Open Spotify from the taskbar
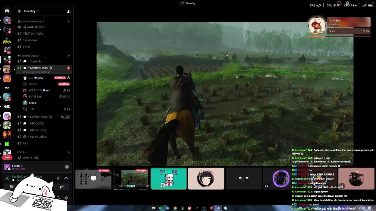Image resolution: width=376 pixels, height=211 pixels. point(161,208)
